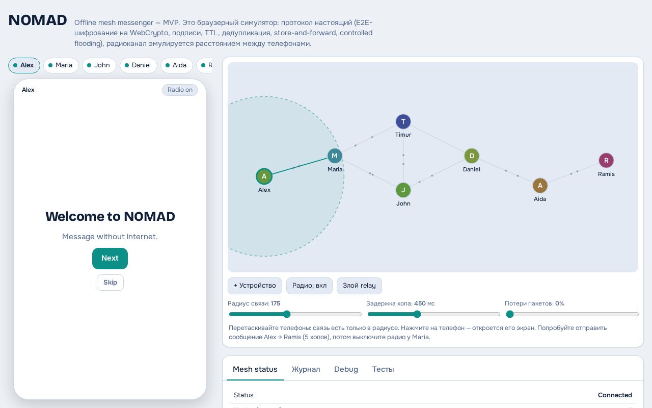Click the Welcome to NOMAD heading
This screenshot has height=408, width=652.
point(110,216)
